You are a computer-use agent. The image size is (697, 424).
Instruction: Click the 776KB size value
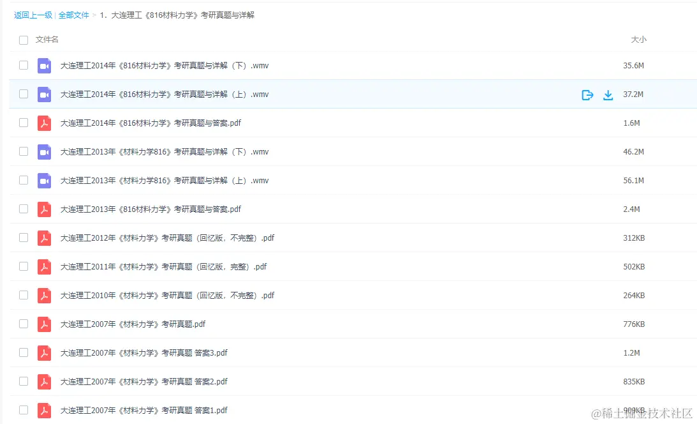[x=634, y=324]
